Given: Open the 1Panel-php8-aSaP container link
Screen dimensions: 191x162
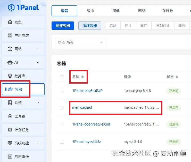Looking at the screenshot, I should [x=87, y=91].
